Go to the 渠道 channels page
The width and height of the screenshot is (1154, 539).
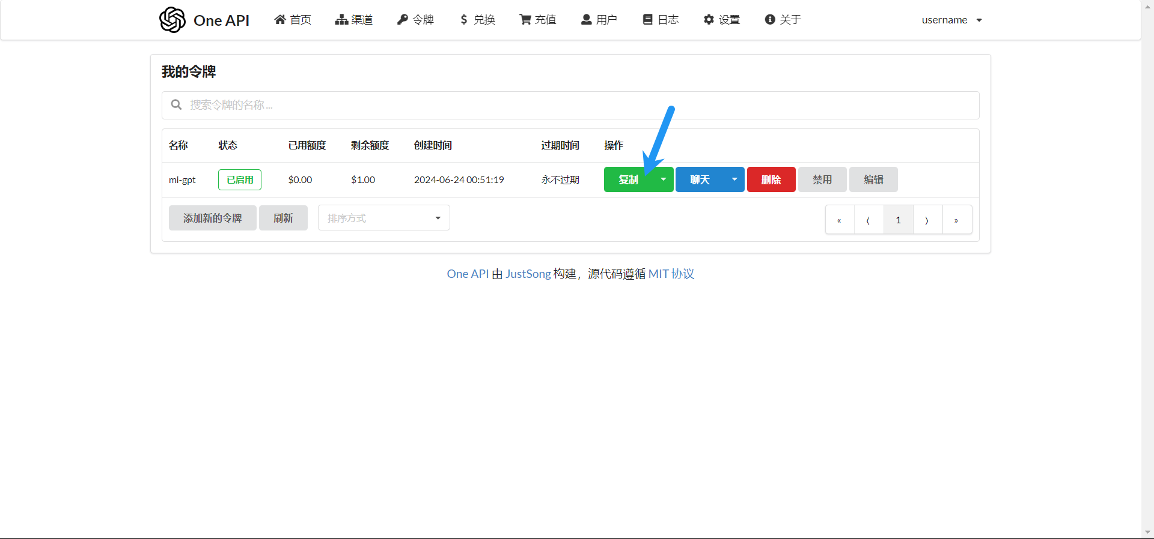pyautogui.click(x=354, y=20)
